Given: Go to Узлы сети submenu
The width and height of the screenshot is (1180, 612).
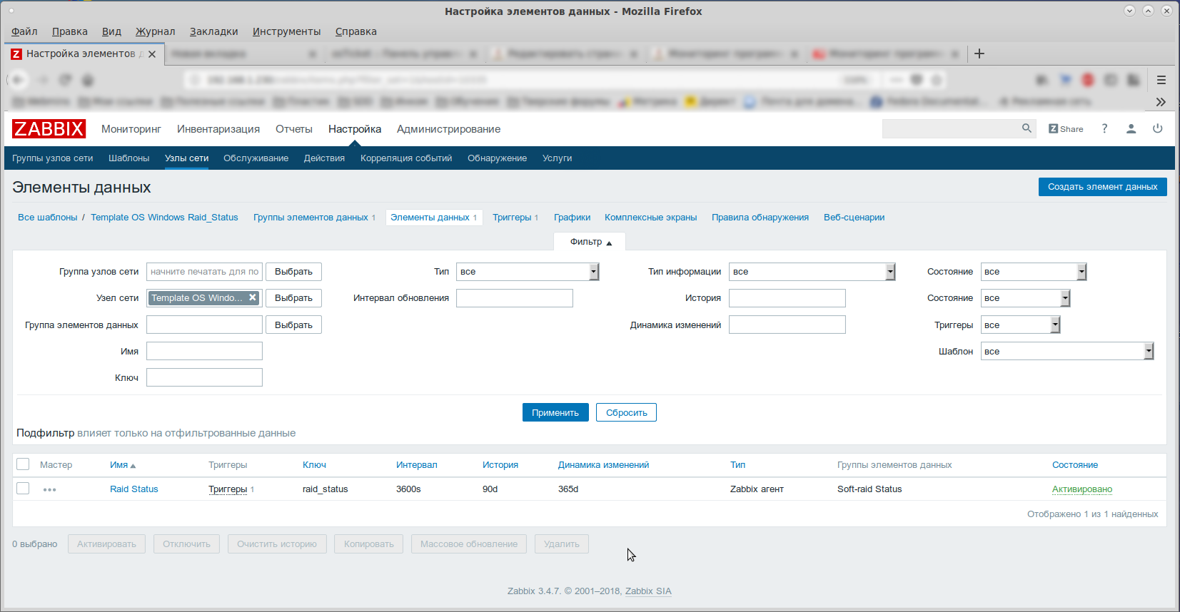Looking at the screenshot, I should [x=186, y=158].
